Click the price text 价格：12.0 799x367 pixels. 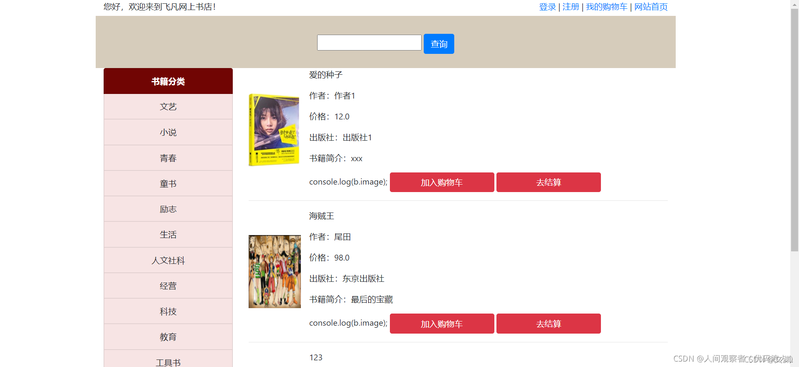(x=329, y=116)
